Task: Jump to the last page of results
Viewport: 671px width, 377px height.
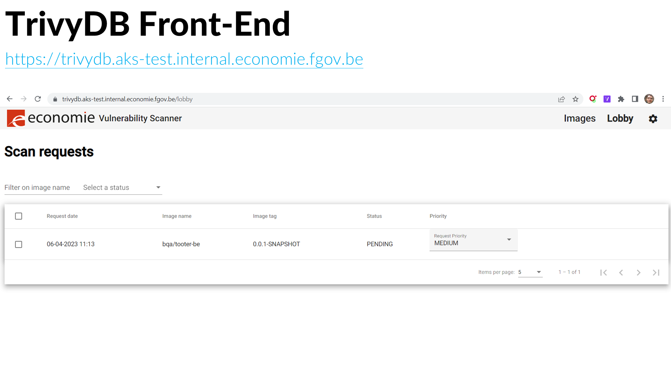Action: click(656, 272)
